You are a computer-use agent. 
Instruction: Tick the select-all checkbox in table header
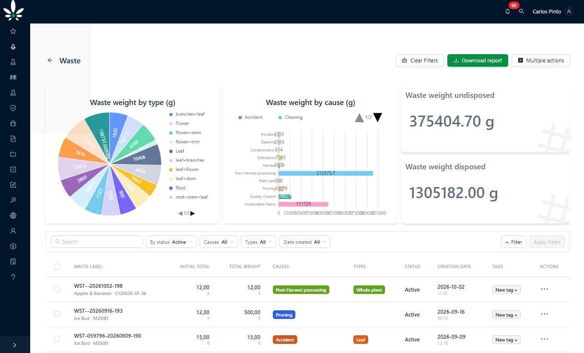tap(57, 267)
